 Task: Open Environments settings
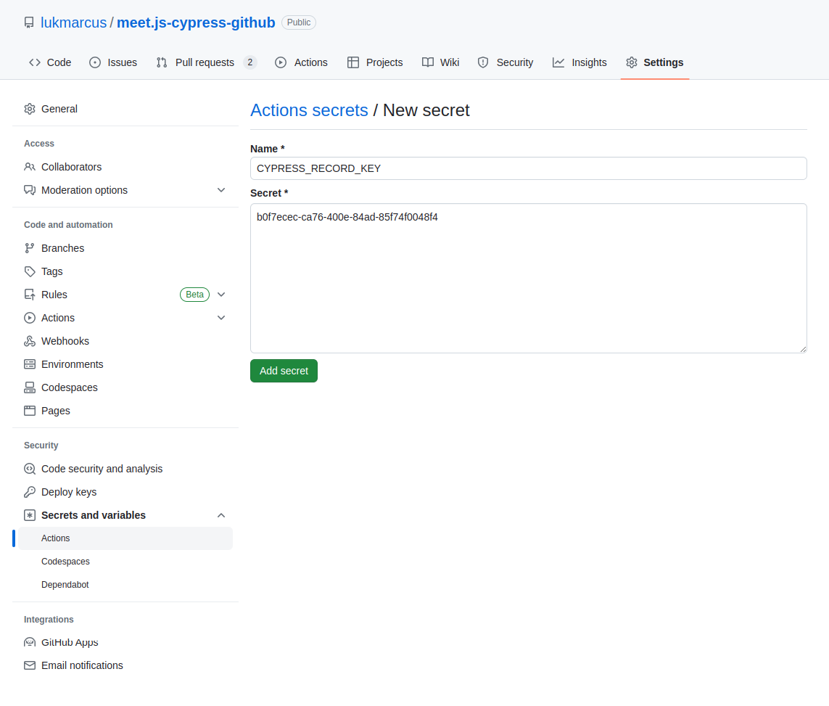125,365
